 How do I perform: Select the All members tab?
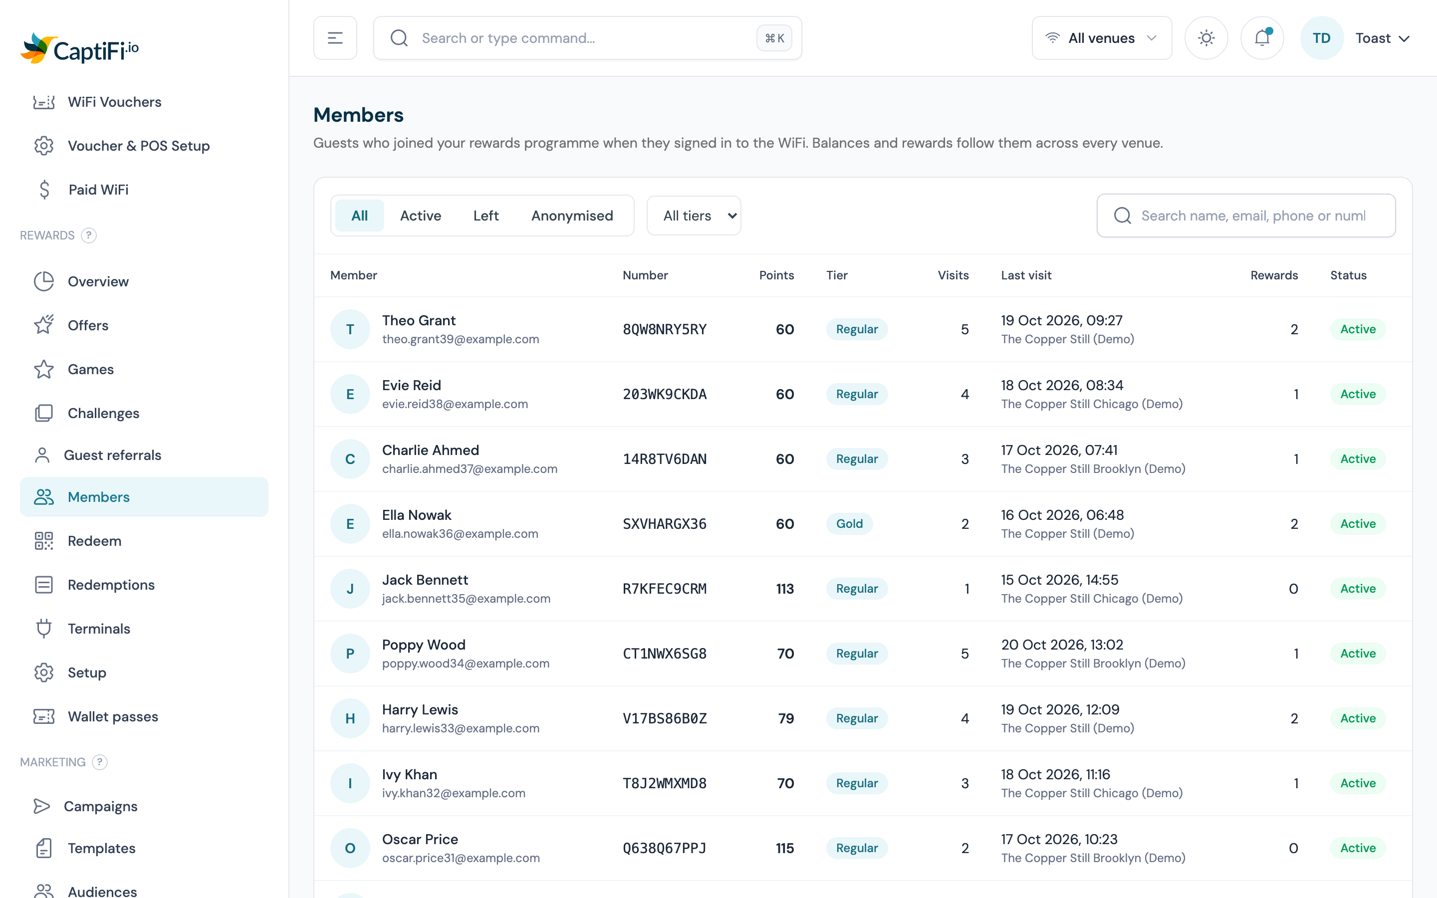359,216
